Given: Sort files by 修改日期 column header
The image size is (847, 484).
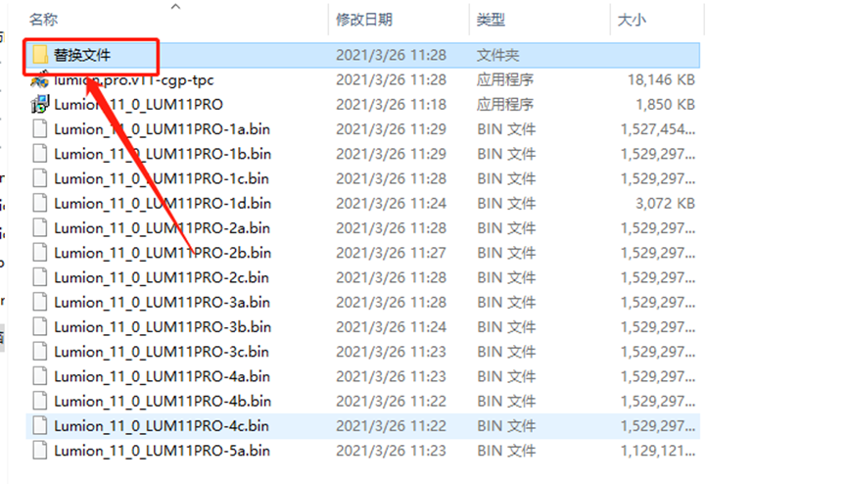Looking at the screenshot, I should [364, 20].
